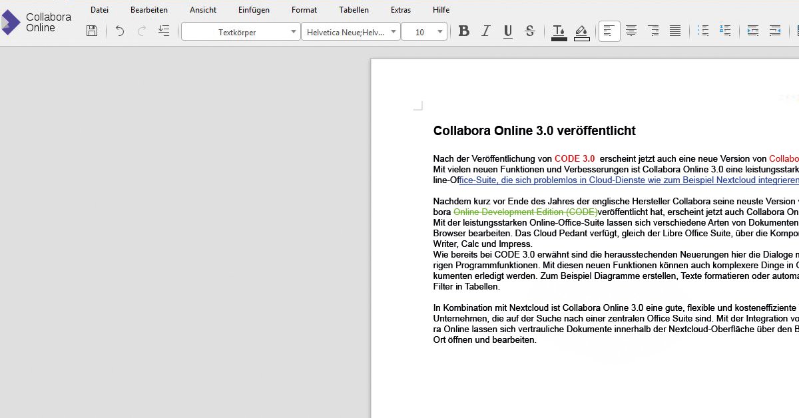Click the line starting 'Browser bearbeiten. Das Cloud Pedant'
The image size is (799, 418).
point(616,234)
